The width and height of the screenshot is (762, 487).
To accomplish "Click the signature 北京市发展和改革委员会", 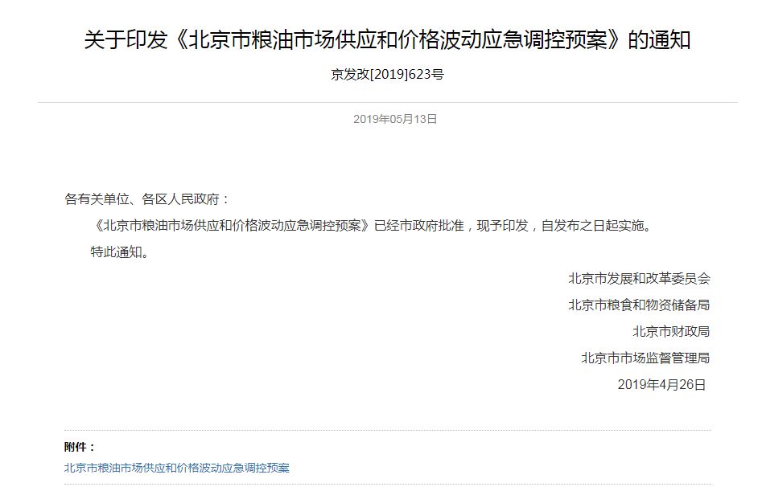I will [639, 279].
